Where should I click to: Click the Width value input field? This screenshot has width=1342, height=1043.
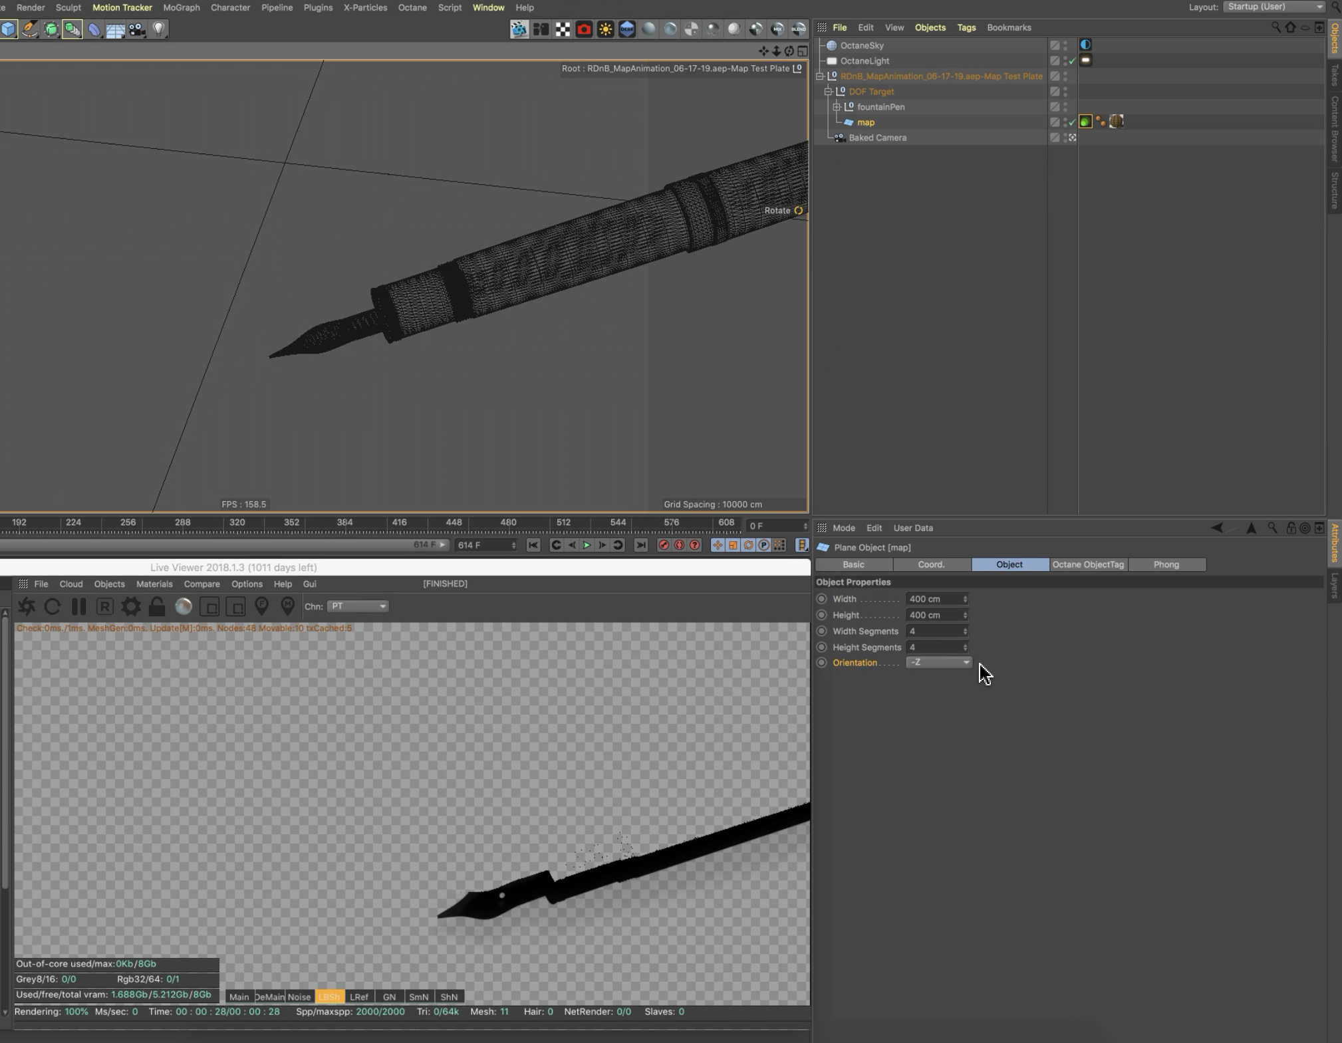933,599
